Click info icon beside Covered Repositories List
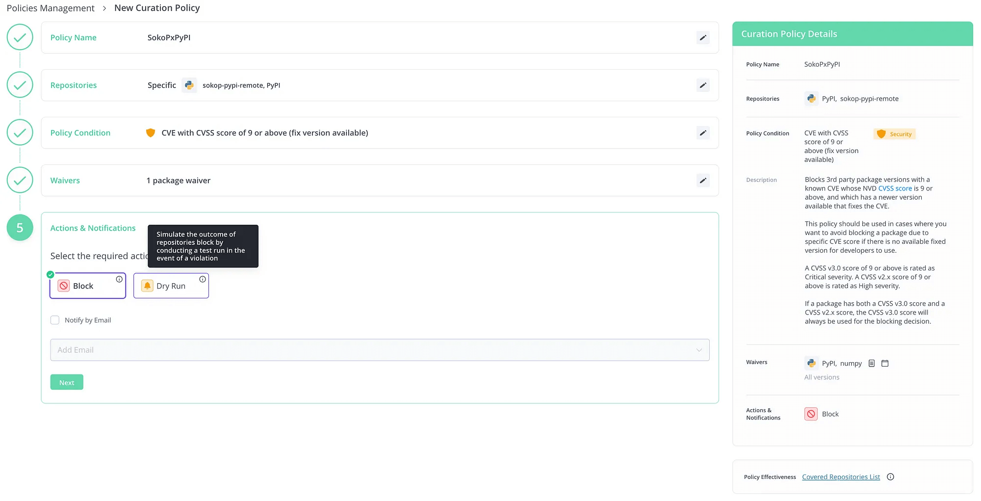 pos(891,477)
